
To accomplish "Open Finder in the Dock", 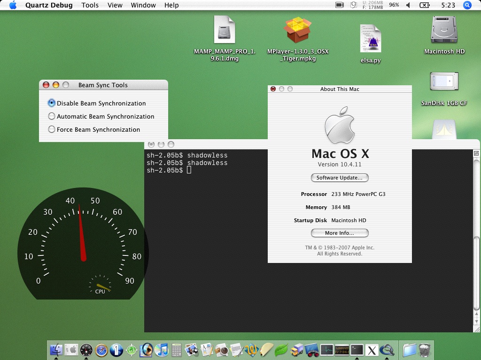I will pyautogui.click(x=56, y=350).
